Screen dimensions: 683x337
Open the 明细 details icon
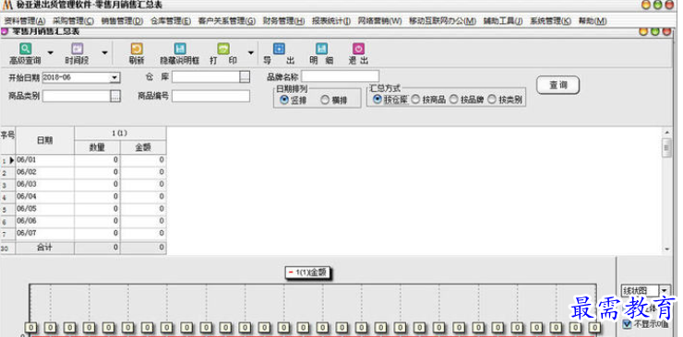[321, 49]
